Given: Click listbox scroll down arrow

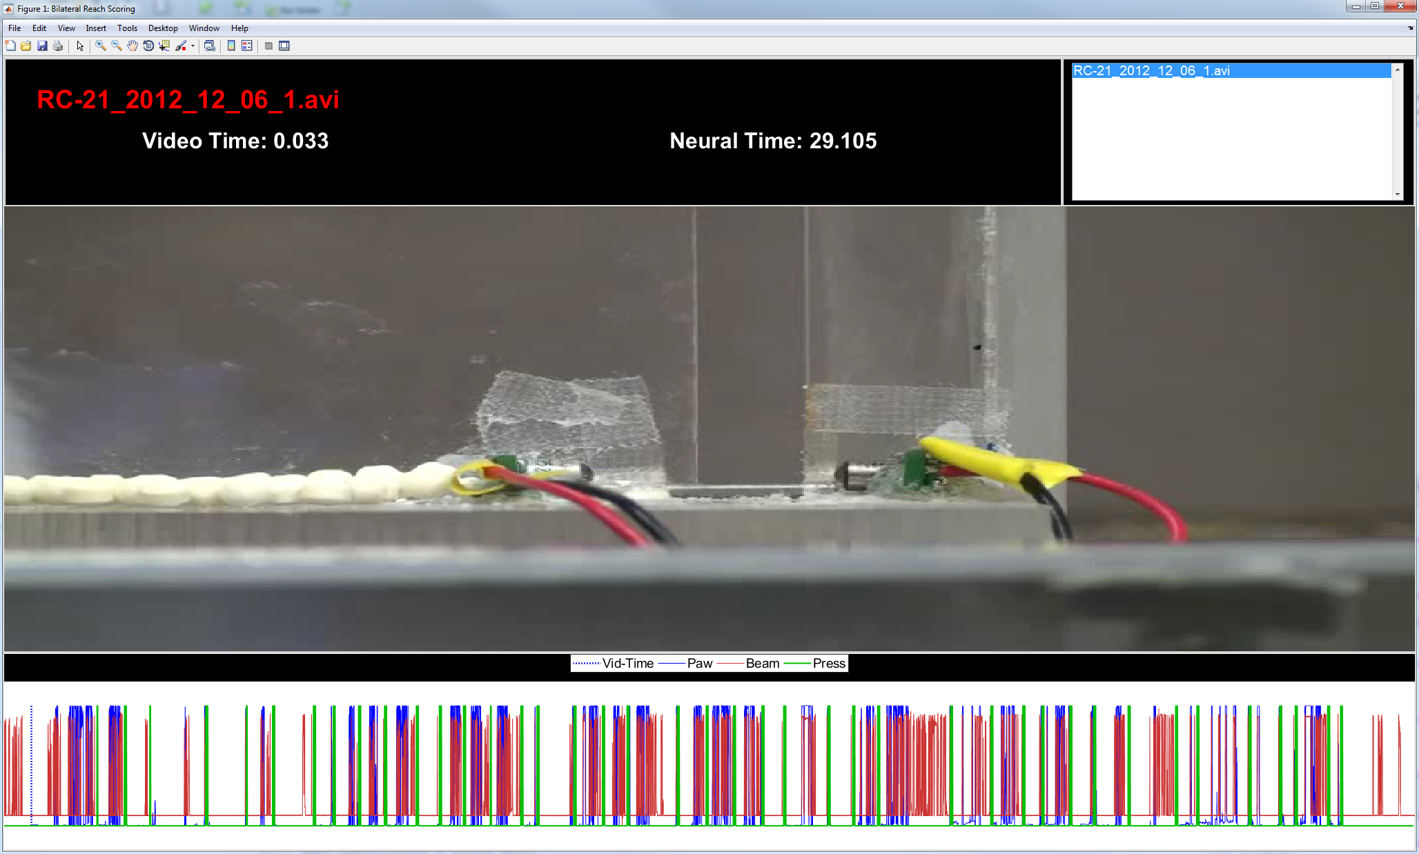Looking at the screenshot, I should point(1398,195).
